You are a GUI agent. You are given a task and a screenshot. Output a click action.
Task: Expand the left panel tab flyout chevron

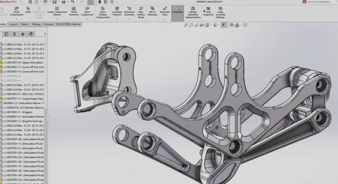[x=45, y=34]
